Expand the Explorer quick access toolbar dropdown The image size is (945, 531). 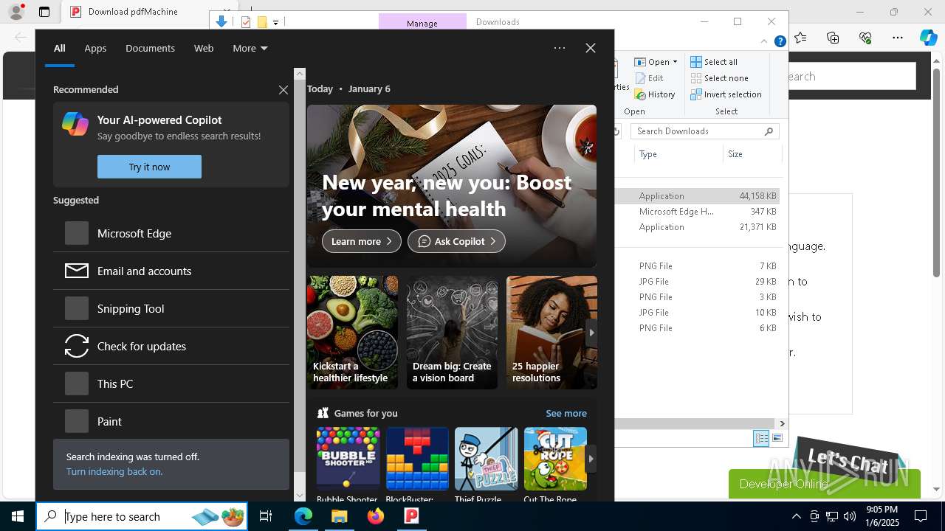275,23
